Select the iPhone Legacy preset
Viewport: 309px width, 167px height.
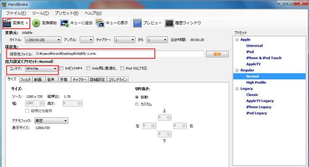pyautogui.click(x=259, y=107)
